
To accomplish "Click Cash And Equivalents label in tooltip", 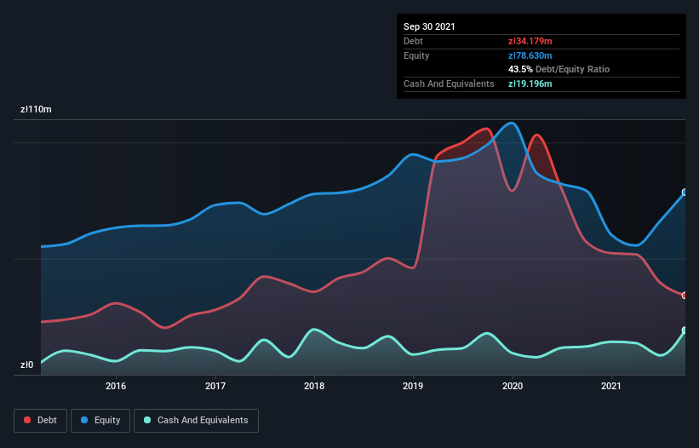I will pyautogui.click(x=449, y=83).
